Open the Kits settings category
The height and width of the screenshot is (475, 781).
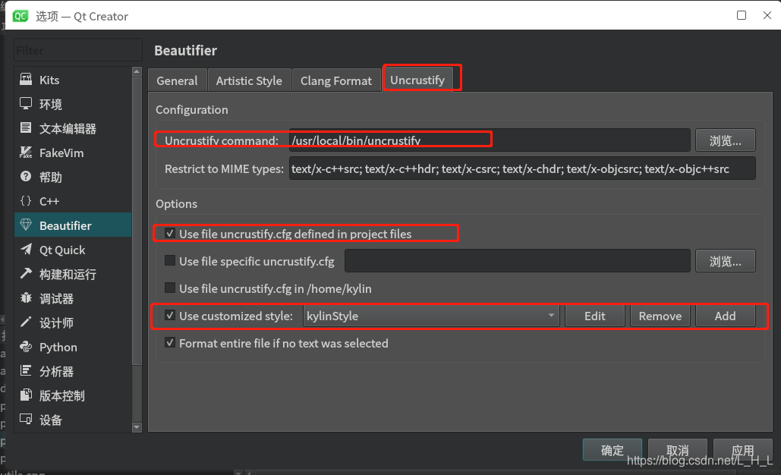[73, 80]
